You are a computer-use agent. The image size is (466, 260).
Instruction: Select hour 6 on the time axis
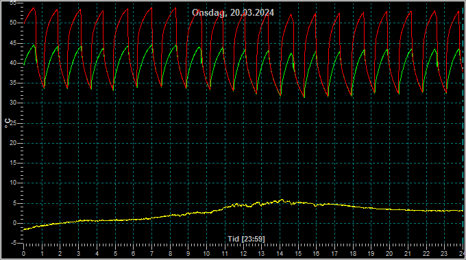coord(133,254)
